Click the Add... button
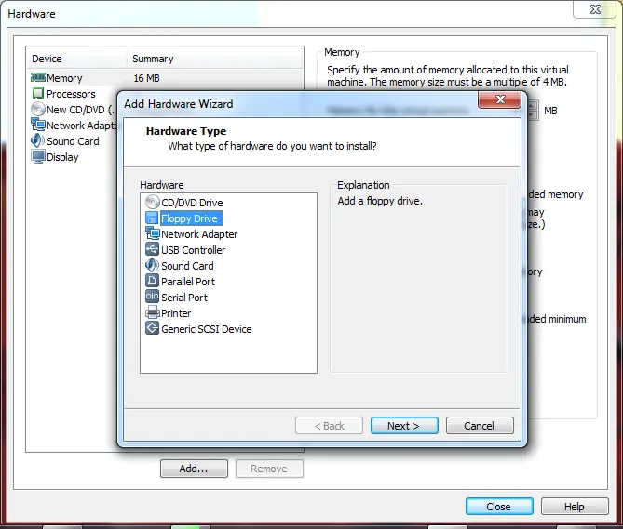Screen dimensions: 623x529 tap(194, 469)
